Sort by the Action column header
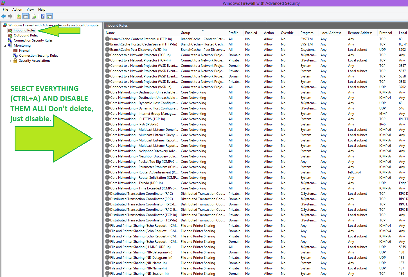The height and width of the screenshot is (277, 408). tap(271, 33)
